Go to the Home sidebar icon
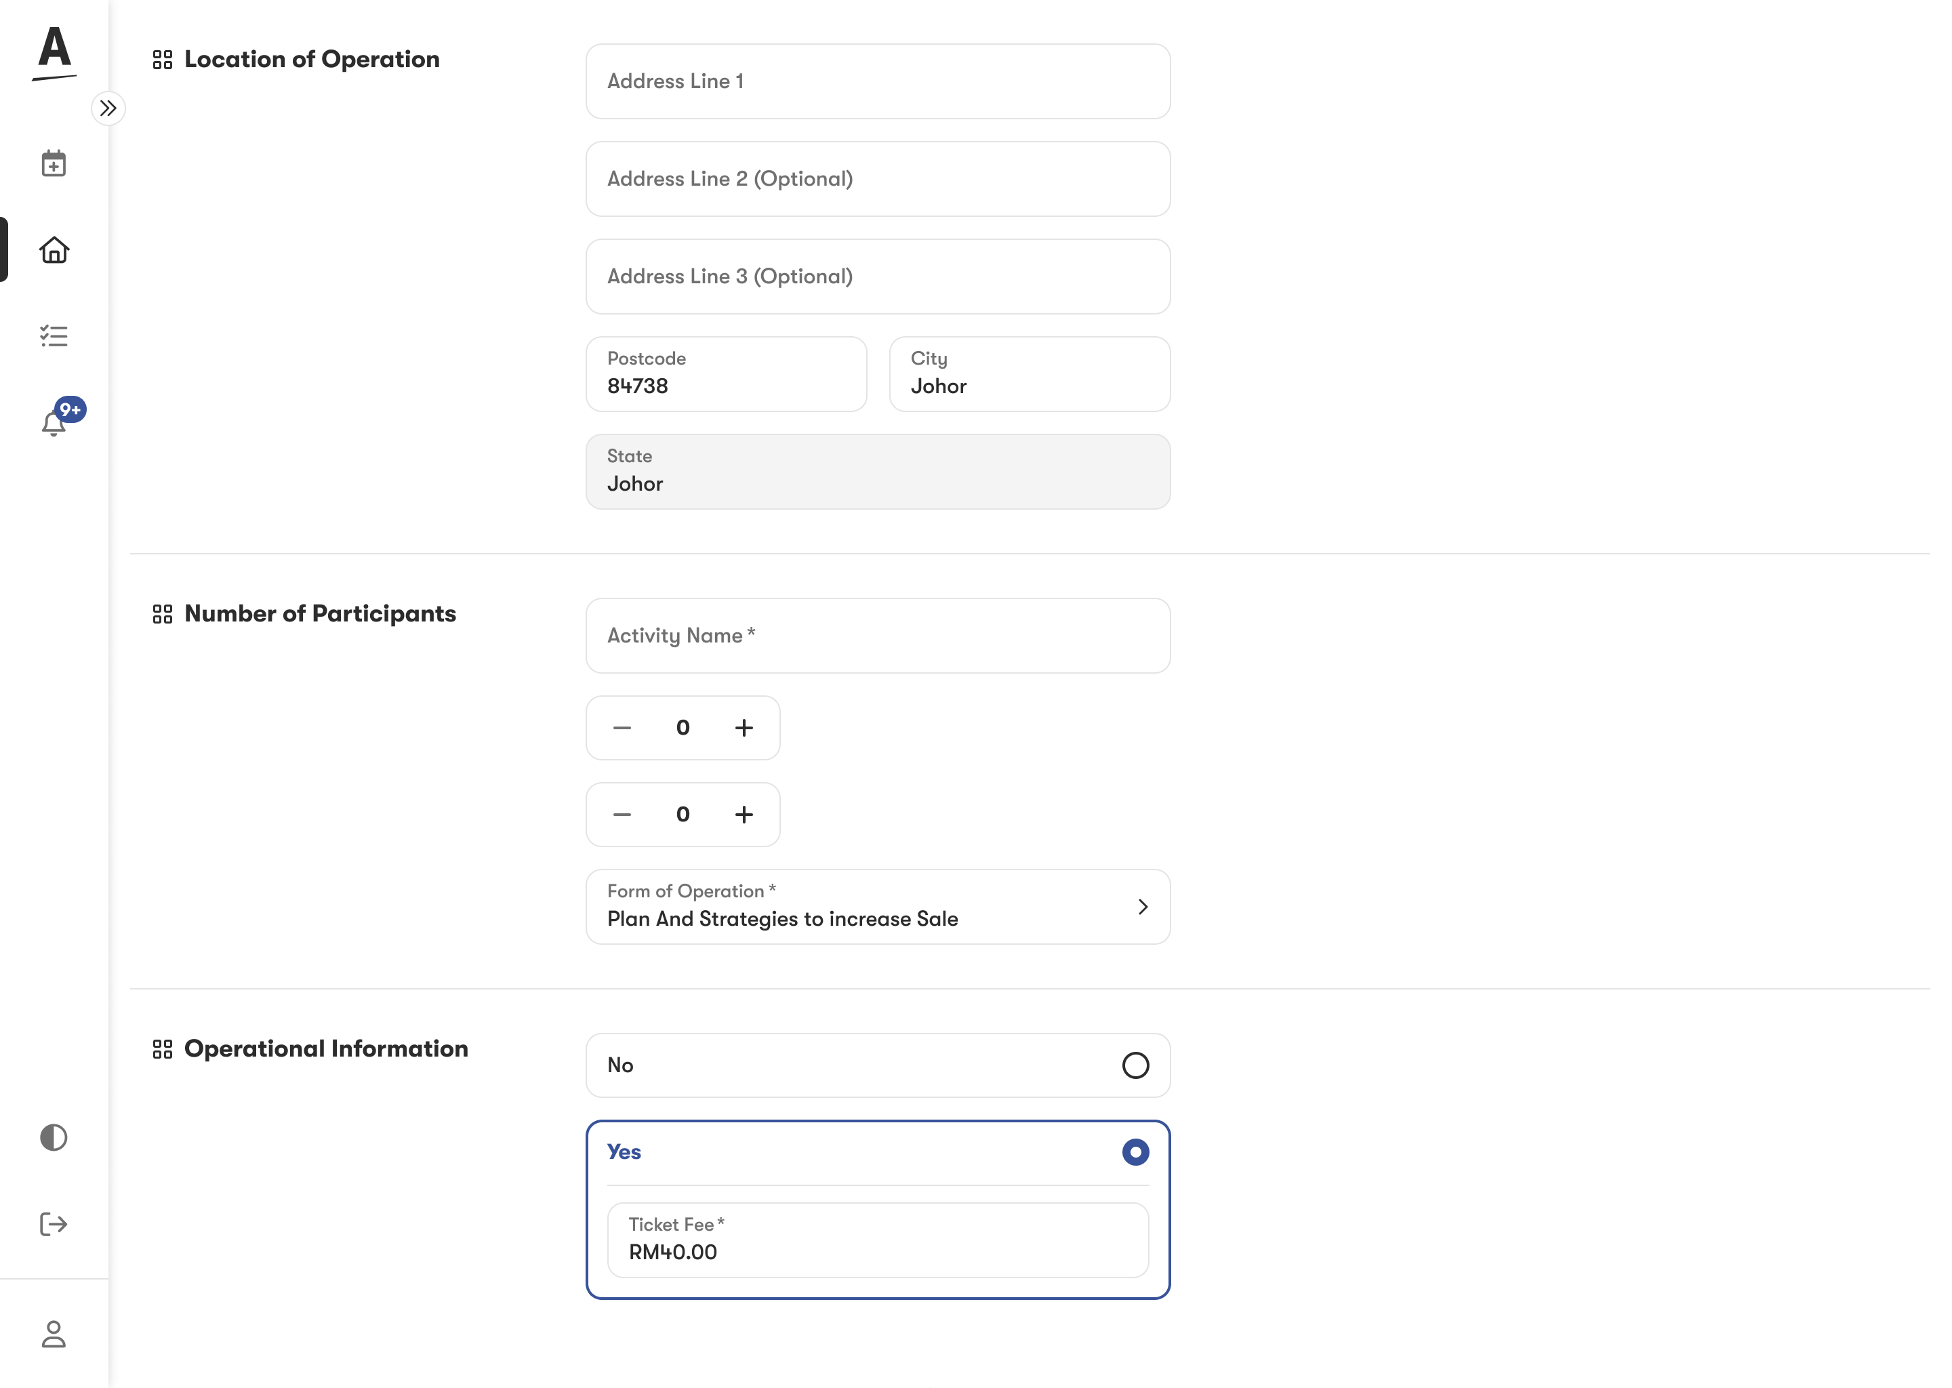 53,249
